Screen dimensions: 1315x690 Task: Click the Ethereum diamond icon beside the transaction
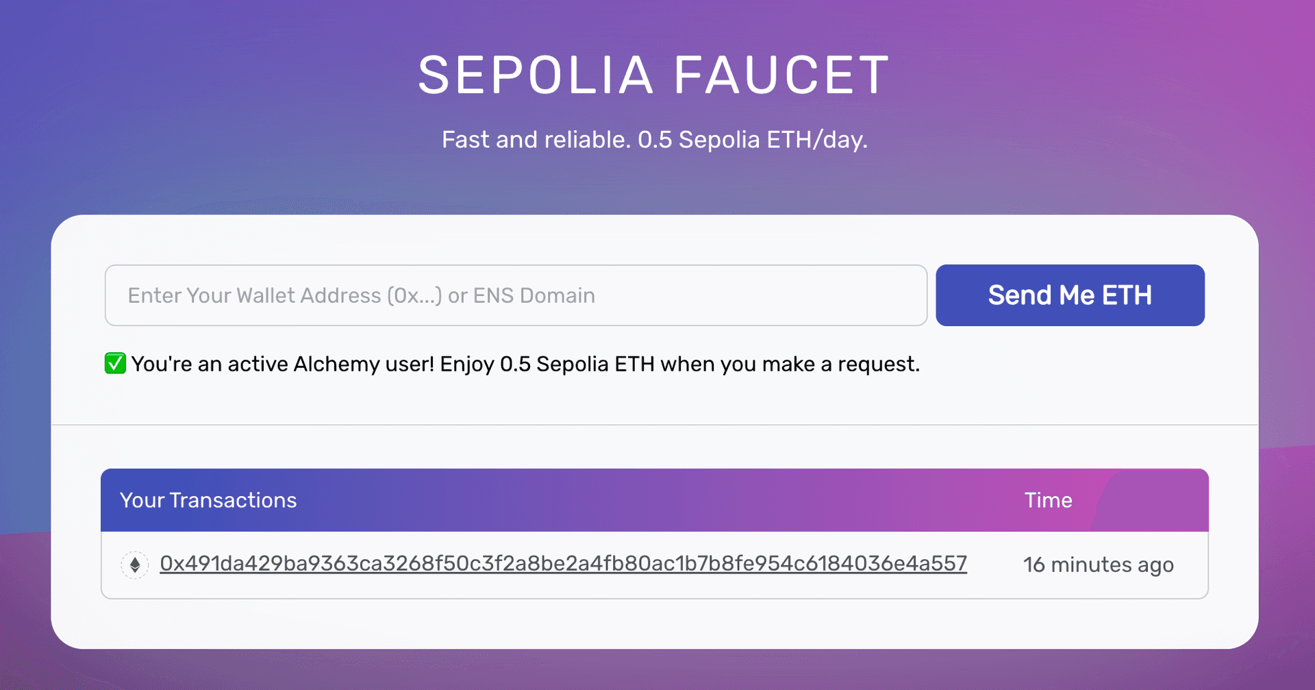pyautogui.click(x=135, y=564)
